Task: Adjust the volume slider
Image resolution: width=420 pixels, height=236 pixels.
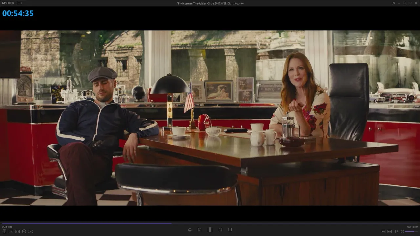Action: tap(411, 231)
